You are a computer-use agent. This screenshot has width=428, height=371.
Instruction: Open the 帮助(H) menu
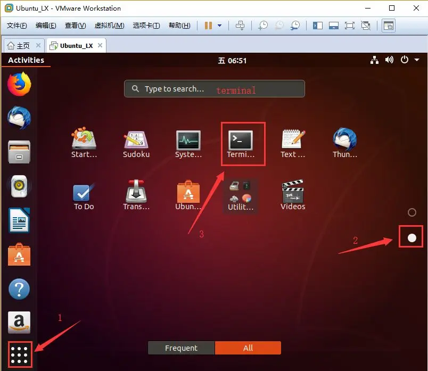pyautogui.click(x=179, y=26)
